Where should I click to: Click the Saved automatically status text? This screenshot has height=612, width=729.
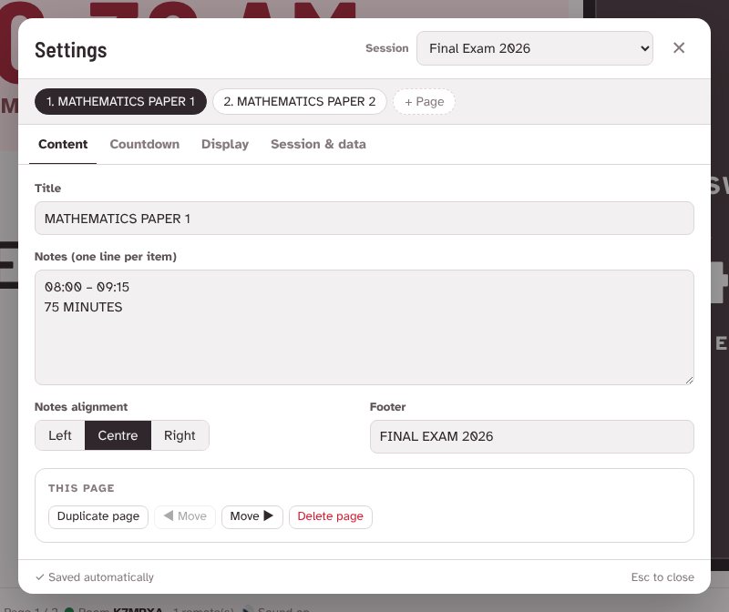(95, 577)
